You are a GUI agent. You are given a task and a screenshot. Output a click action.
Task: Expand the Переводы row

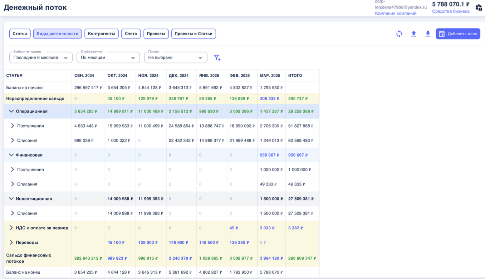point(11,243)
